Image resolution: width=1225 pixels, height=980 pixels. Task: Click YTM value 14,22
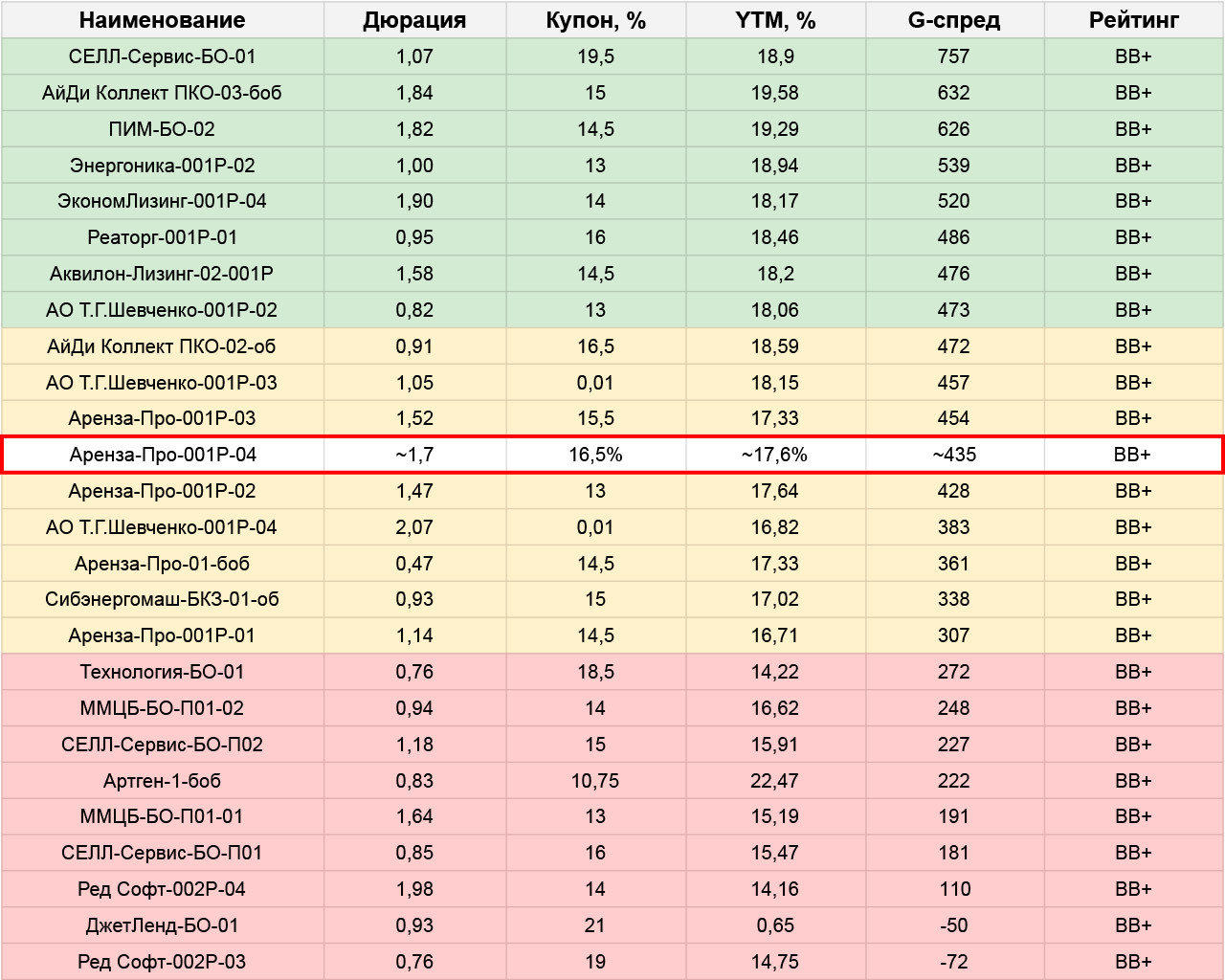point(775,672)
